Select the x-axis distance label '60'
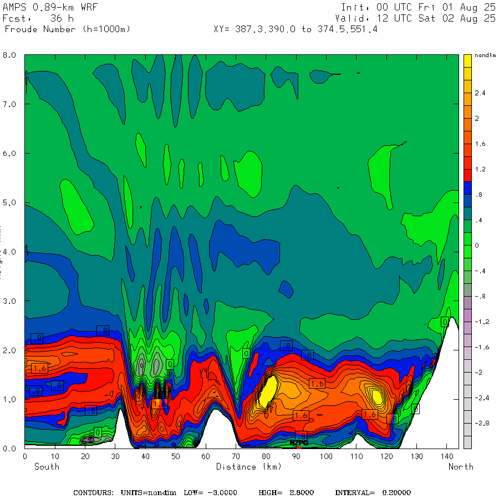 tap(206, 457)
